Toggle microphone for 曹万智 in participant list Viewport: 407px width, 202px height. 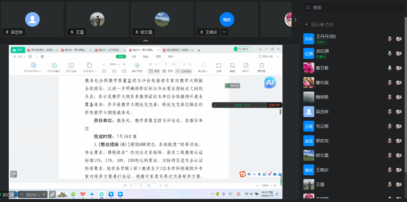(390, 68)
